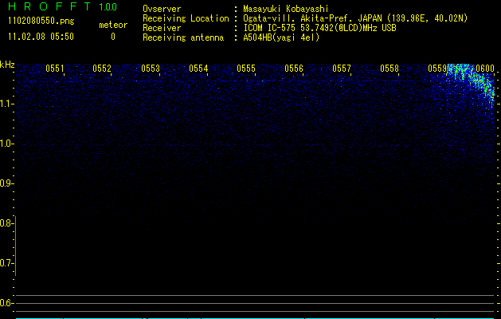Click the 0551 time marker
The width and height of the screenshot is (501, 319).
(55, 69)
